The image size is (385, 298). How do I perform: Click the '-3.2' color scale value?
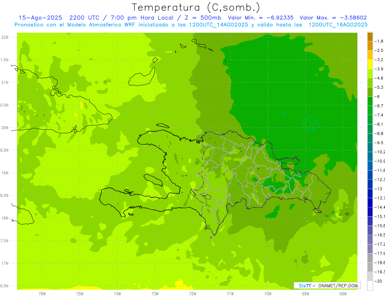[x=379, y=60]
